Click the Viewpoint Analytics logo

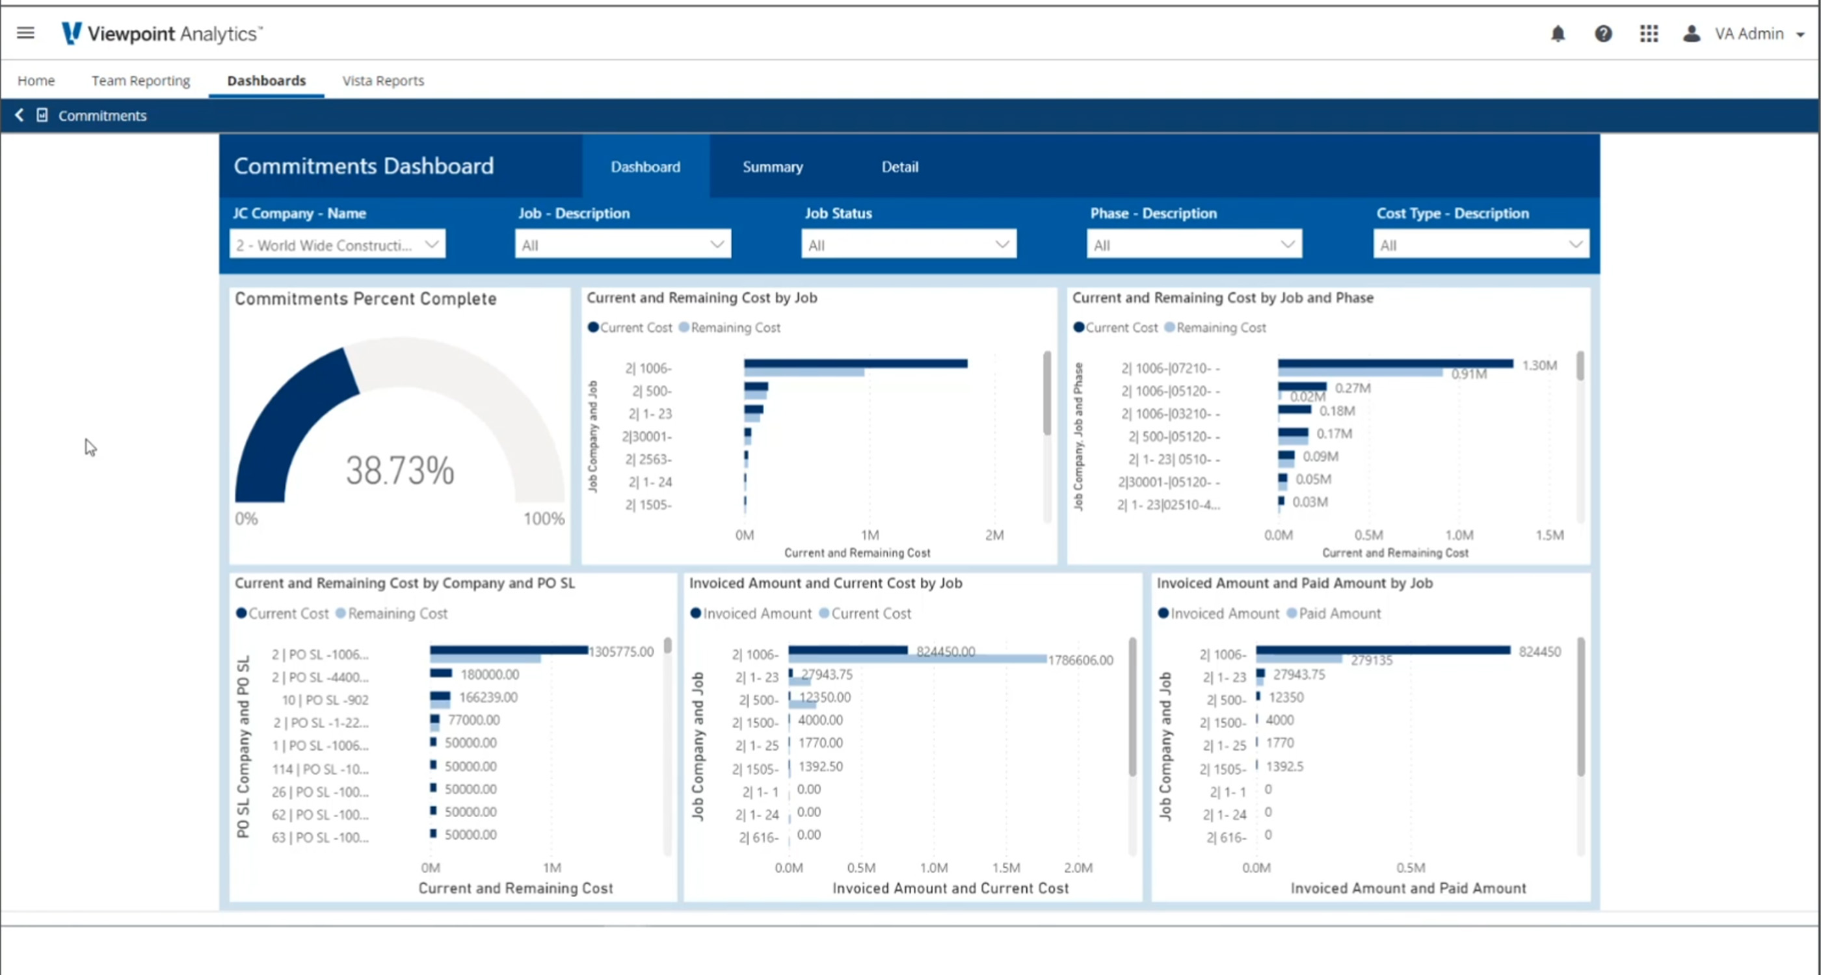click(x=163, y=34)
